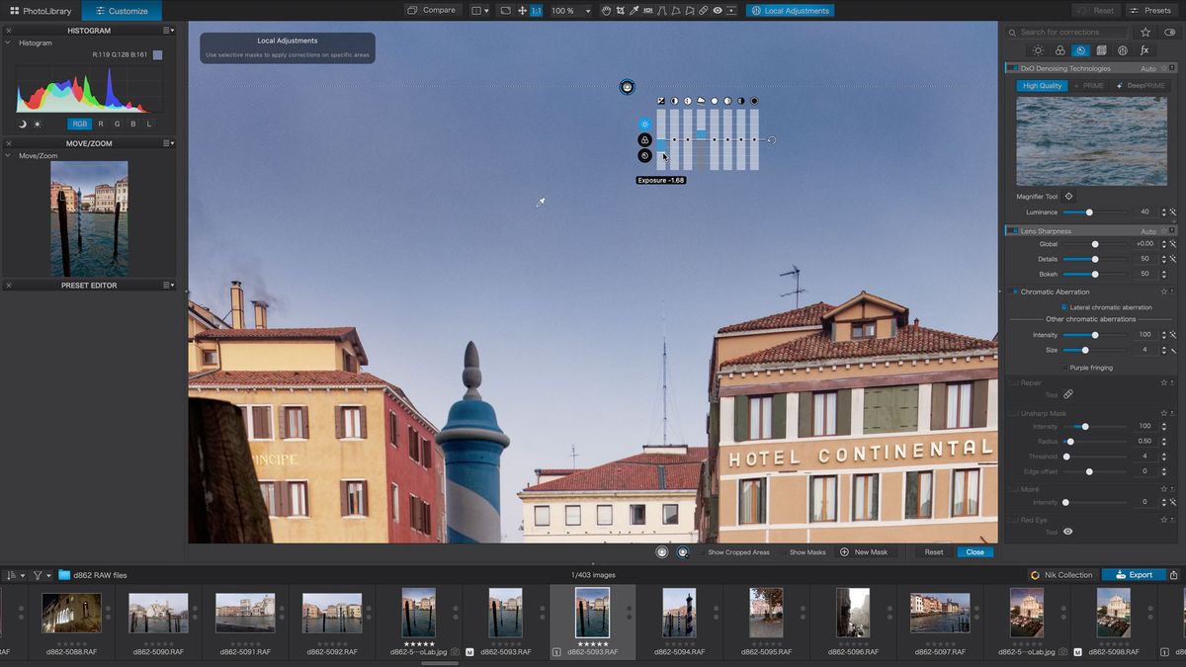The image size is (1186, 667).
Task: Click the Red Eye tool eye icon
Action: [1067, 532]
